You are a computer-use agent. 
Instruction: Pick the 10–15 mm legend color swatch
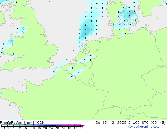point(35,126)
